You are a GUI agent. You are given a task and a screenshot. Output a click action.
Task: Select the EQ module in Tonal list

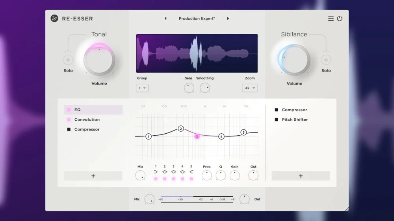(93, 110)
